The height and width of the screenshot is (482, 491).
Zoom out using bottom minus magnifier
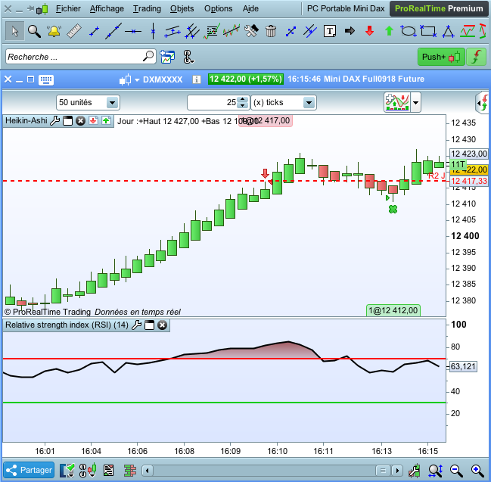(456, 470)
